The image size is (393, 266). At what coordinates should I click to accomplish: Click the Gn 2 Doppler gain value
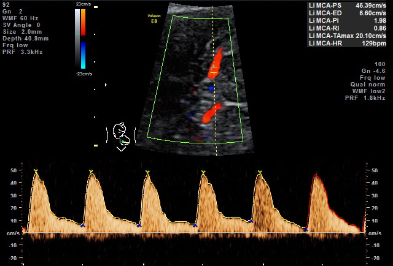coord(12,12)
